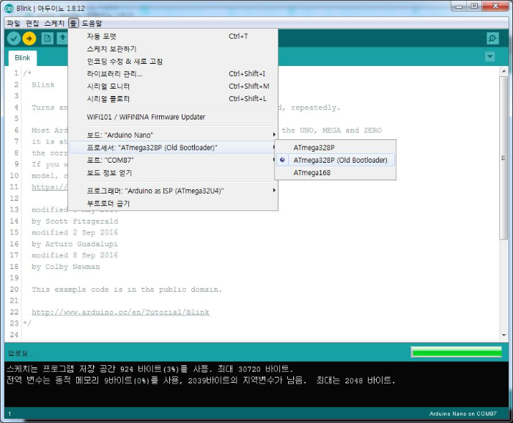
Task: Click console line about 924 바이트 program storage
Action: [150, 369]
